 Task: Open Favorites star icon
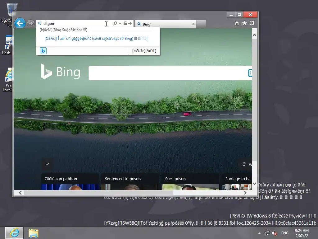click(x=245, y=23)
